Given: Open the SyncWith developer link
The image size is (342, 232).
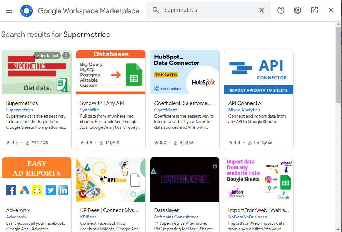Looking at the screenshot, I should [89, 110].
